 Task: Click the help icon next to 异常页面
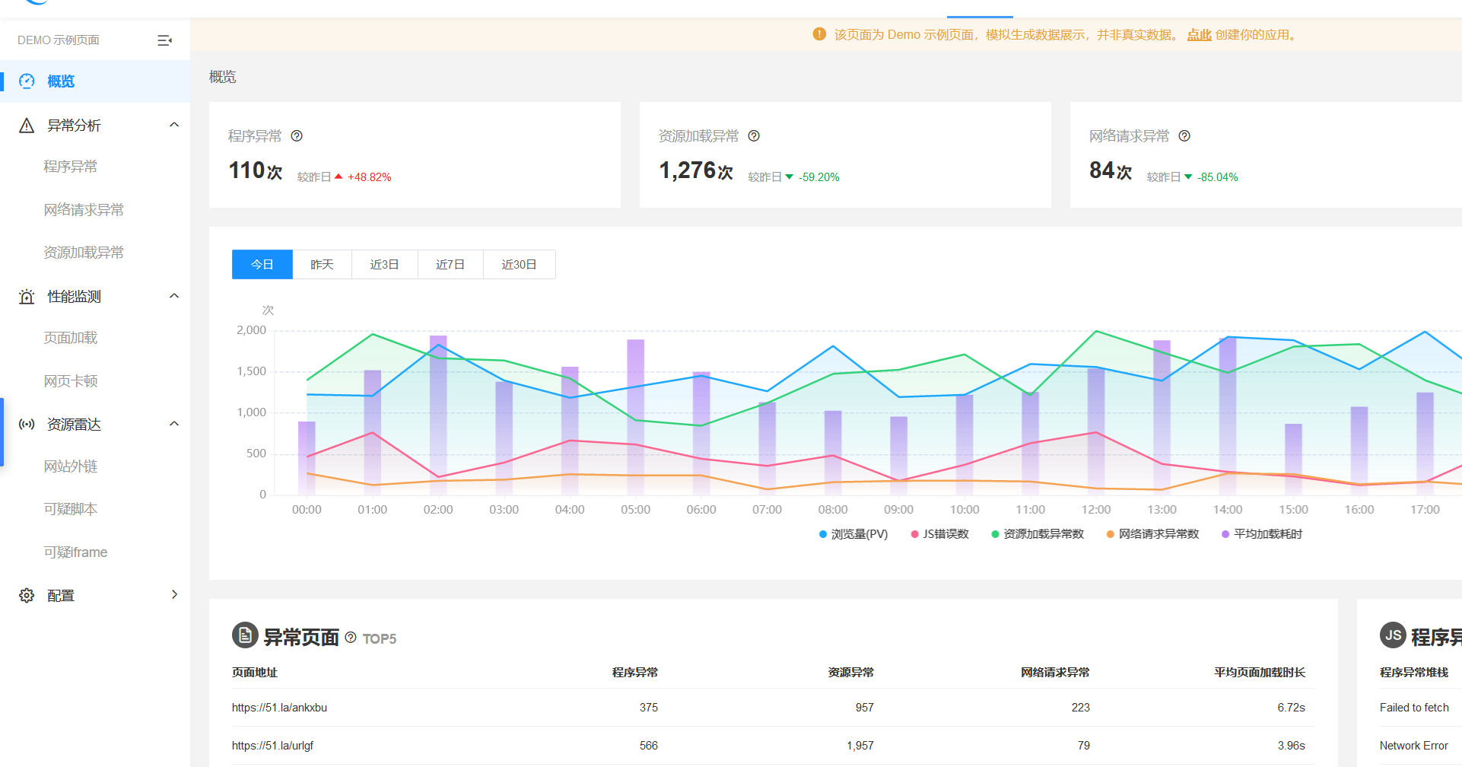(x=351, y=638)
